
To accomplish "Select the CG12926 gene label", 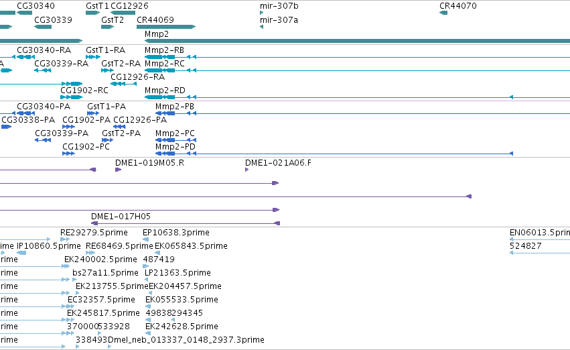I will pos(129,6).
